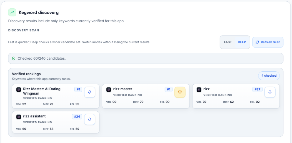This screenshot has height=143, width=292.
Task: Click the Verified rankings heading
Action: coord(26,74)
